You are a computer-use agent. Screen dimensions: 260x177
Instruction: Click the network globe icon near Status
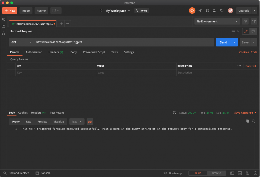click(x=174, y=113)
